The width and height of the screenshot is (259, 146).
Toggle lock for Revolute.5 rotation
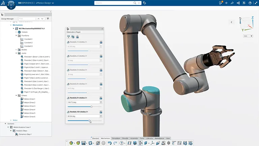[x=101, y=70]
